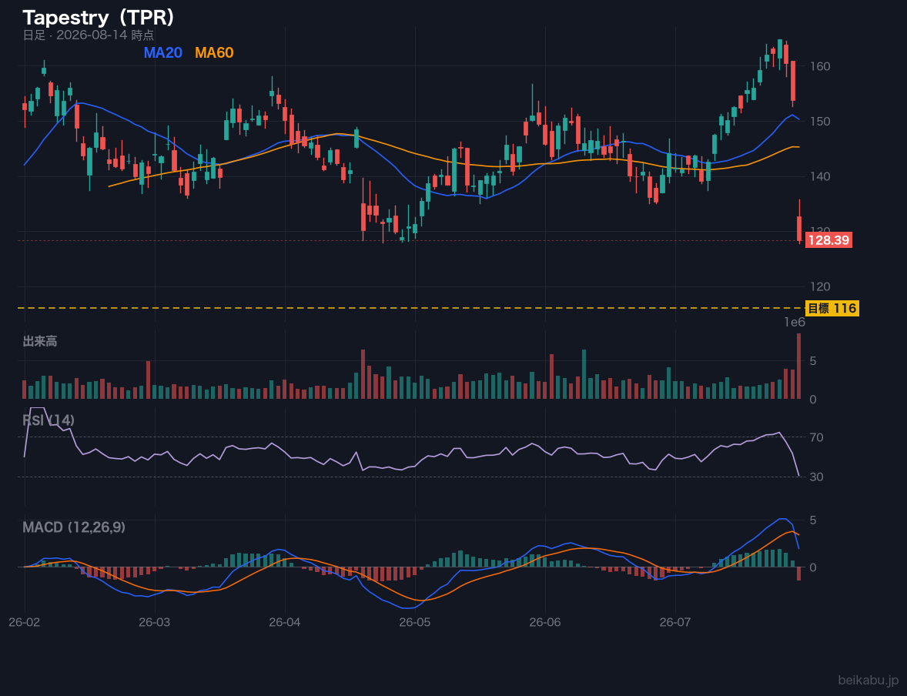Click the 120 price axis label
The image size is (907, 696).
[820, 287]
